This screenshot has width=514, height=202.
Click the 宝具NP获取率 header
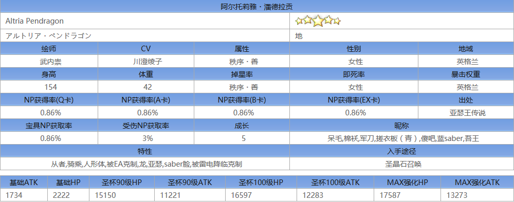49,126
